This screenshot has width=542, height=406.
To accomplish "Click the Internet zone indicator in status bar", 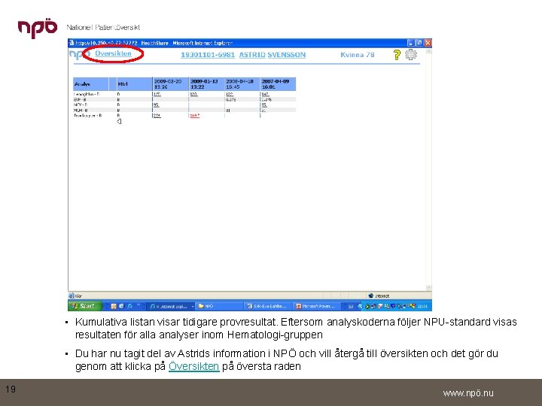I will 379,296.
